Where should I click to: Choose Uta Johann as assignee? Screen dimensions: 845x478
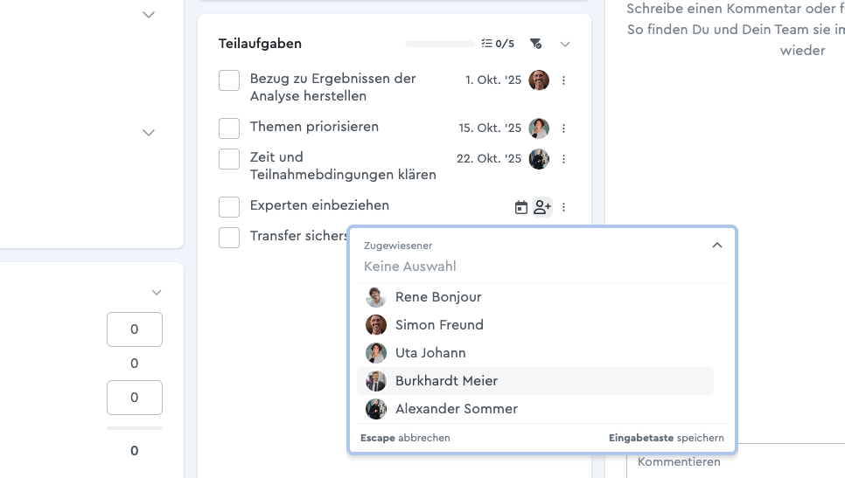point(429,353)
